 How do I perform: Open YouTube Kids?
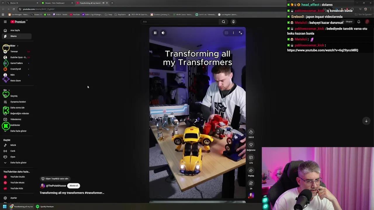[16, 188]
